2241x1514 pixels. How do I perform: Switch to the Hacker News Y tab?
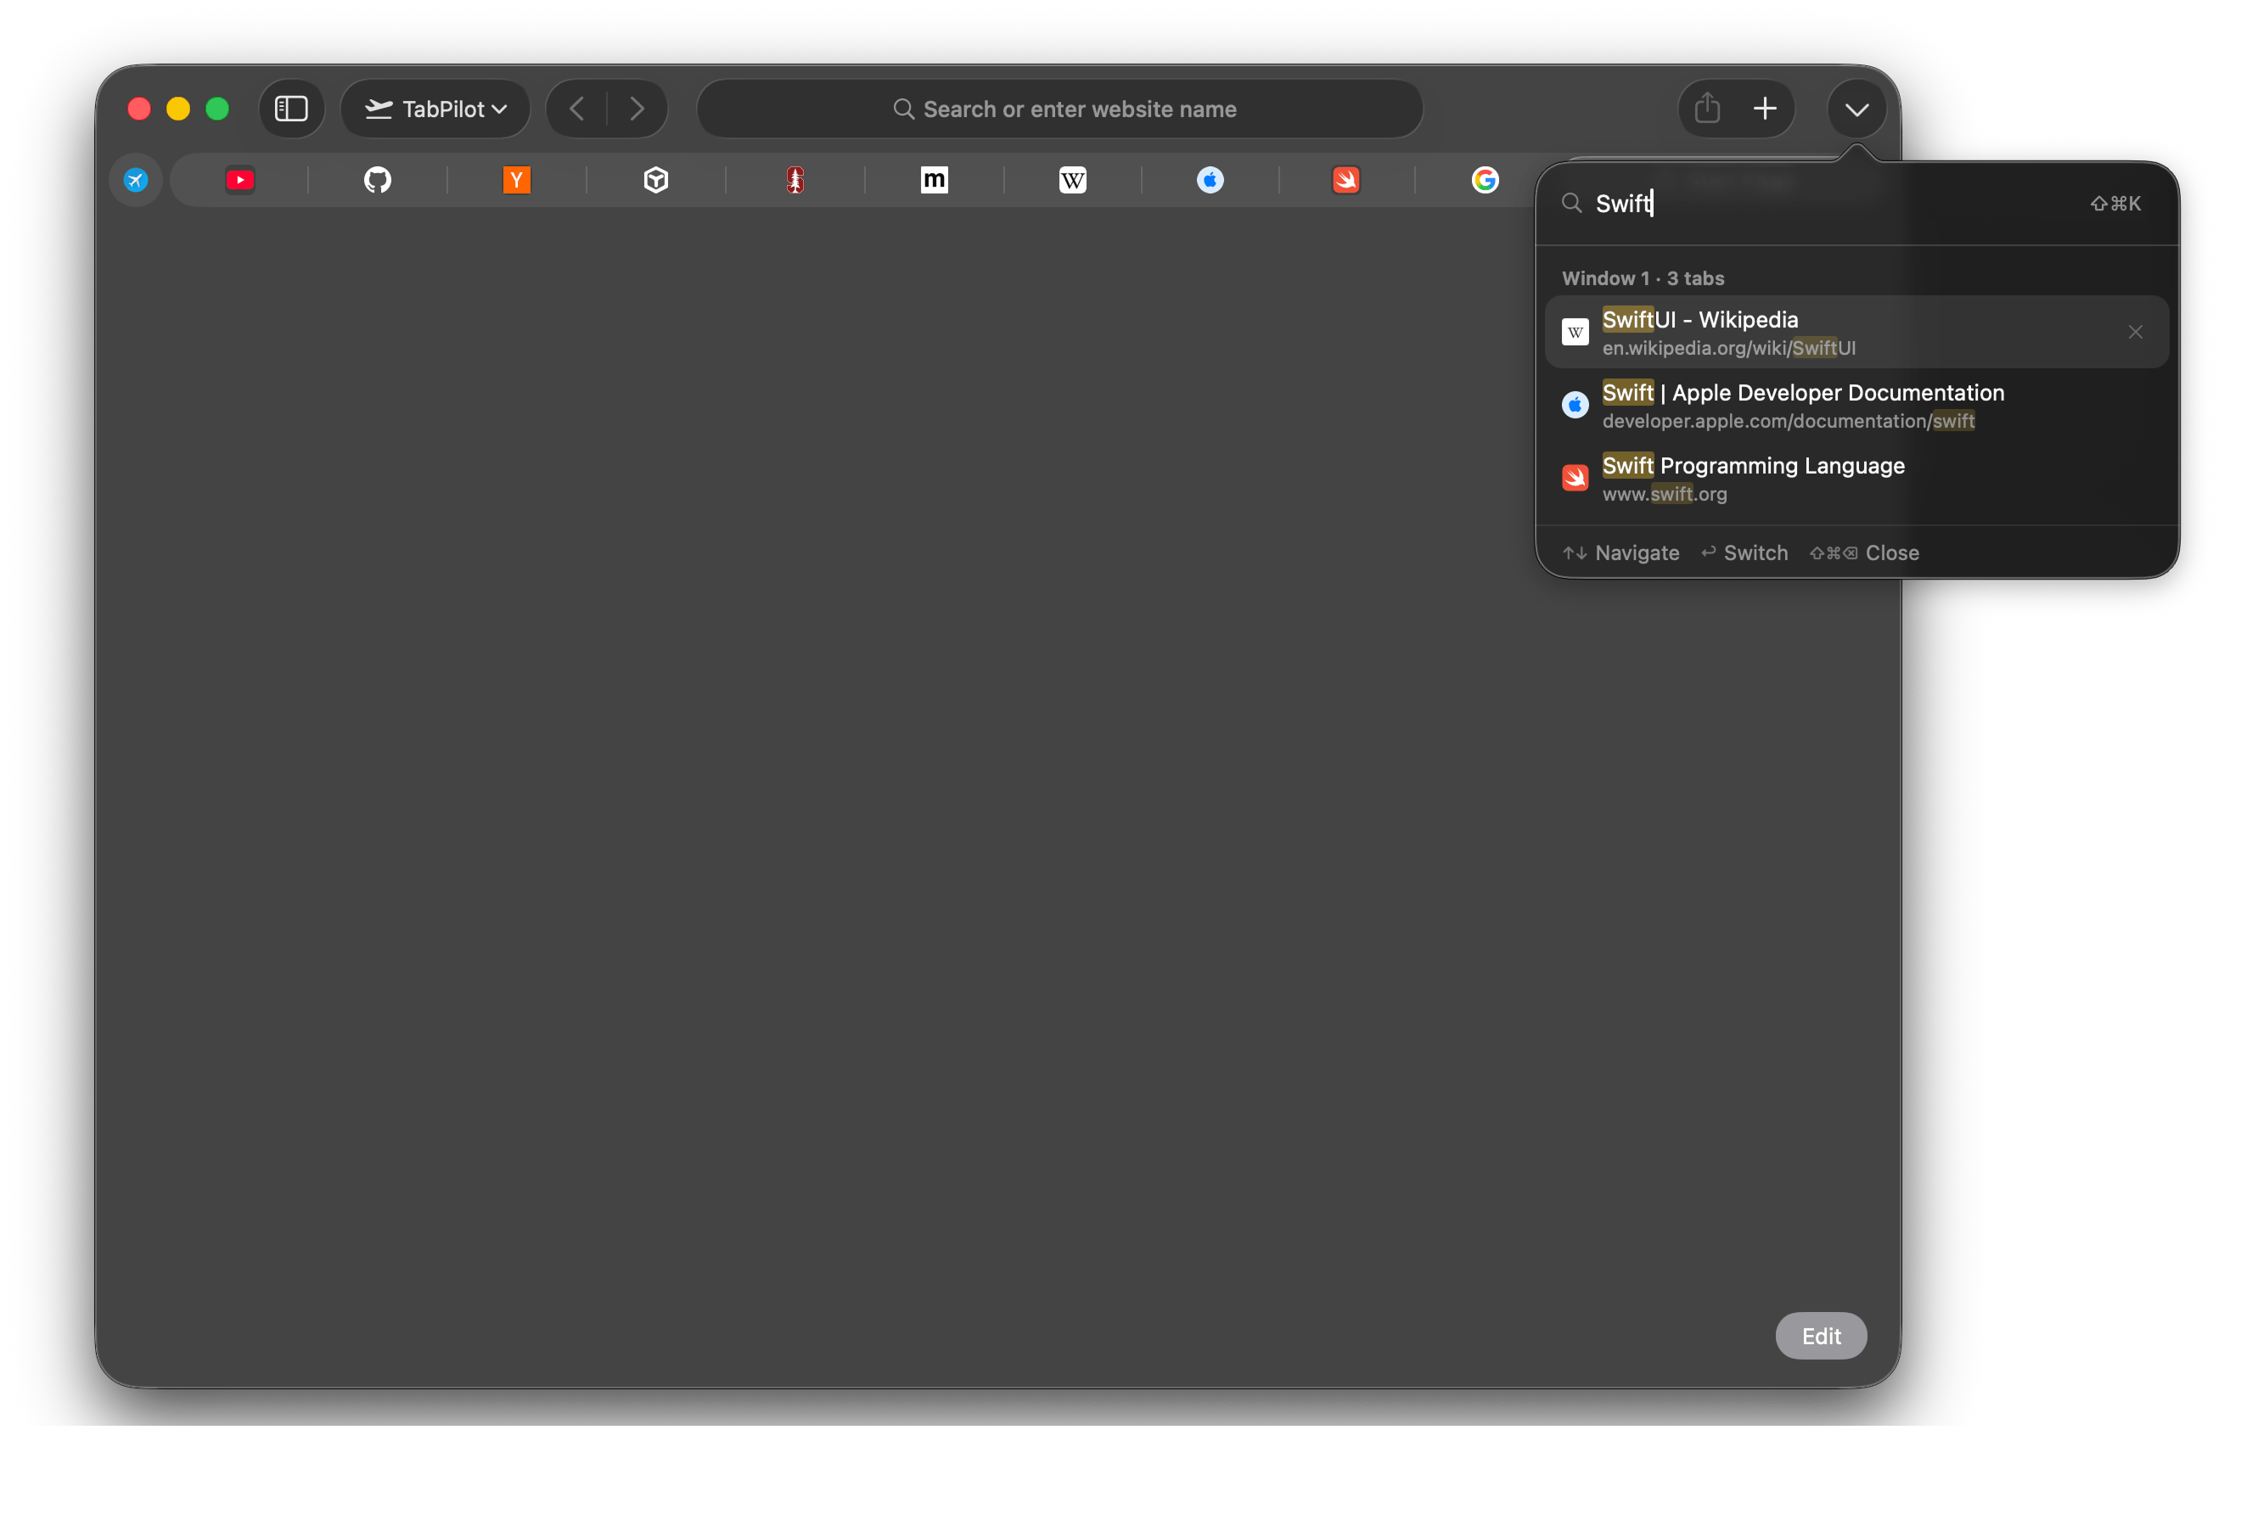(x=517, y=180)
